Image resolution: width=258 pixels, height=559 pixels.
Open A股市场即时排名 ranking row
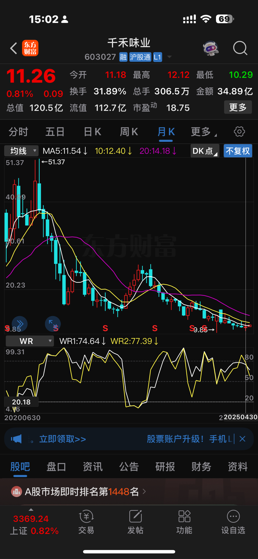tap(129, 492)
